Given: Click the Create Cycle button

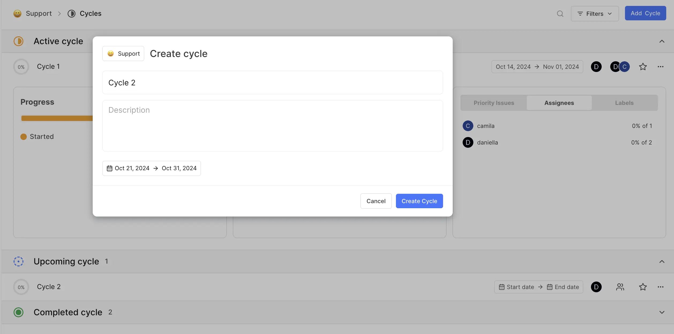Looking at the screenshot, I should [419, 201].
